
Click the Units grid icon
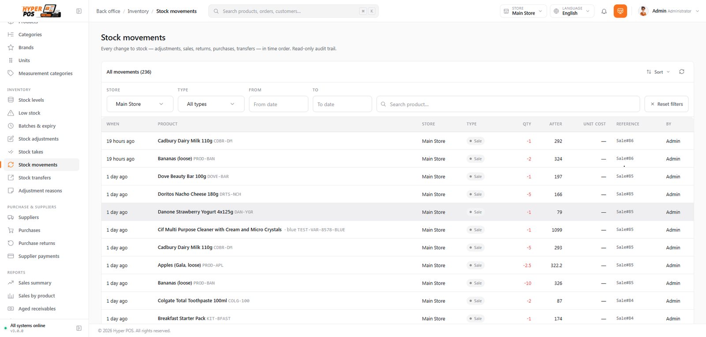[11, 60]
